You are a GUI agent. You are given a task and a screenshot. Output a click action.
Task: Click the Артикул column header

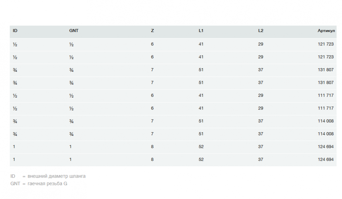(x=326, y=31)
